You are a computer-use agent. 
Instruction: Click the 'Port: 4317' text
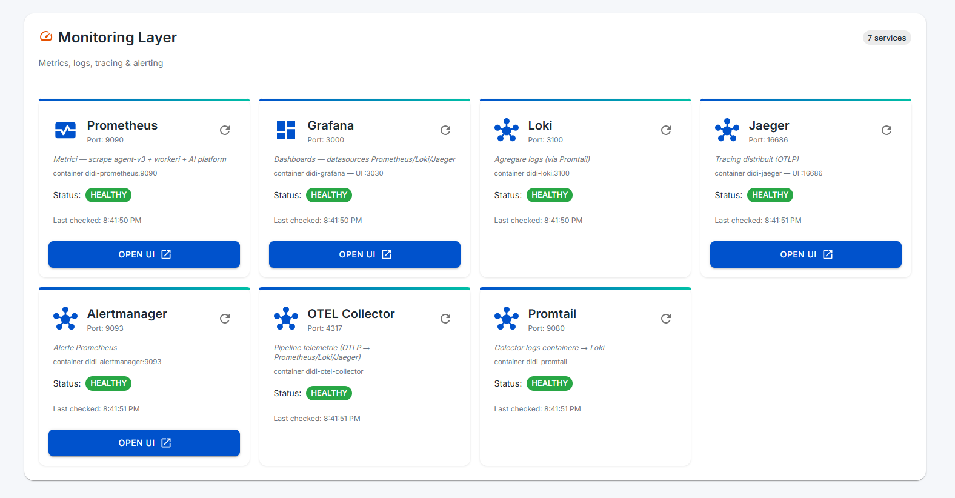[x=325, y=328]
